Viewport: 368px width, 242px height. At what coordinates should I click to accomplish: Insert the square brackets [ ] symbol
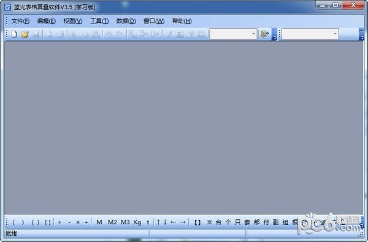[48, 222]
